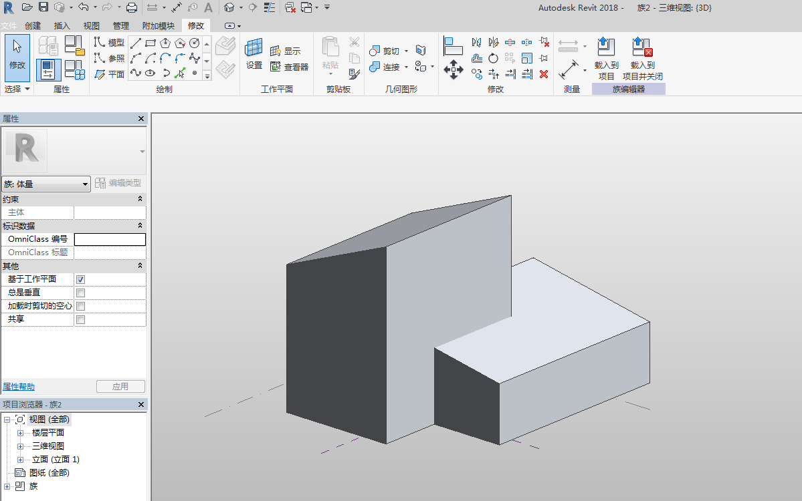
Task: Expand the 楼层平面 tree node
Action: (x=20, y=433)
